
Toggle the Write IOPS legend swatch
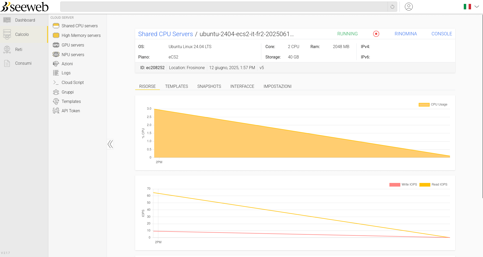coord(395,184)
